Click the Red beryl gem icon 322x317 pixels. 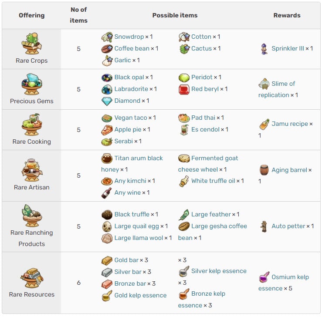click(184, 89)
